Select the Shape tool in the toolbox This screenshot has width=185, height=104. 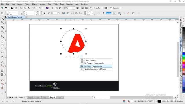click(2, 22)
